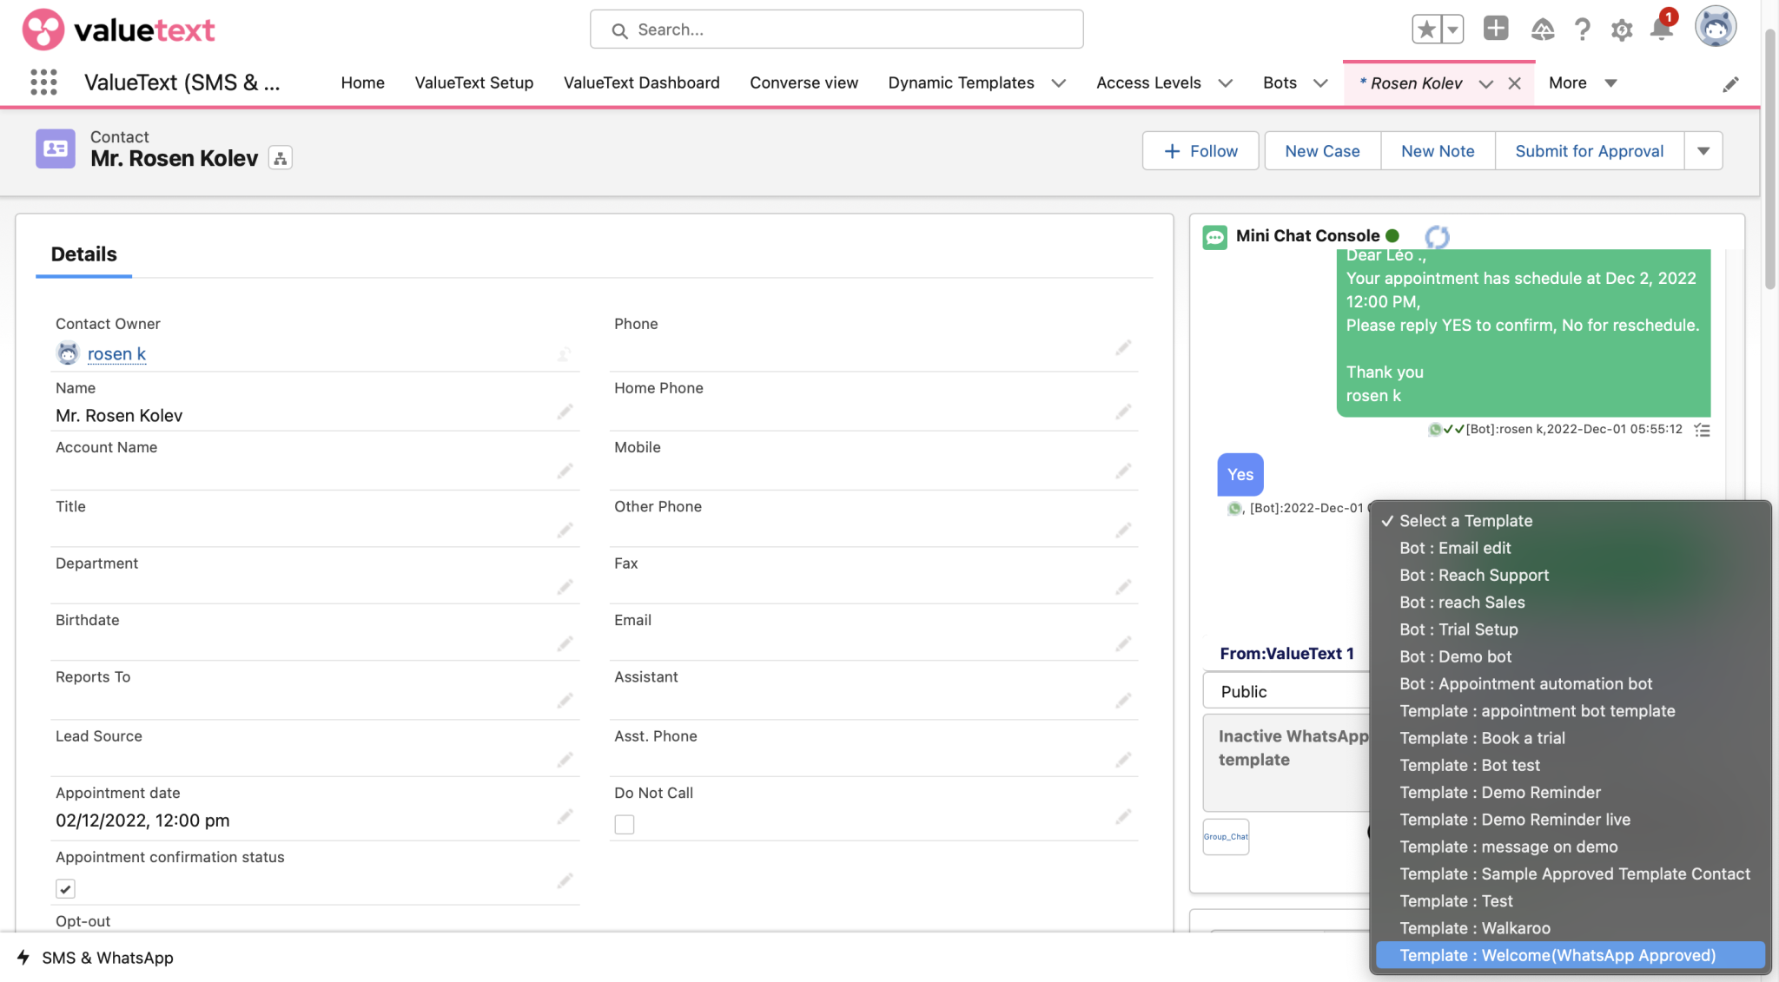Screen dimensions: 1779x982
Task: Pick Bot : Trial Setup option
Action: pyautogui.click(x=1571, y=629)
